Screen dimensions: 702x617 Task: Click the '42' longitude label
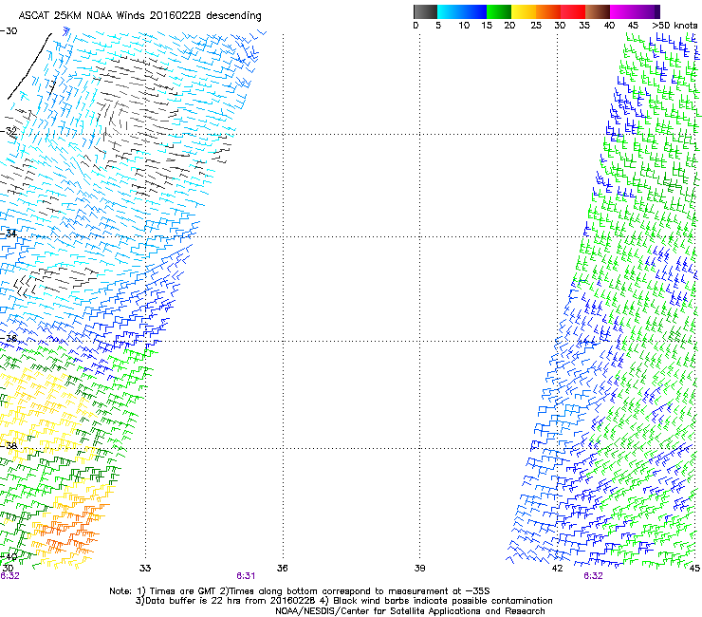coord(557,569)
